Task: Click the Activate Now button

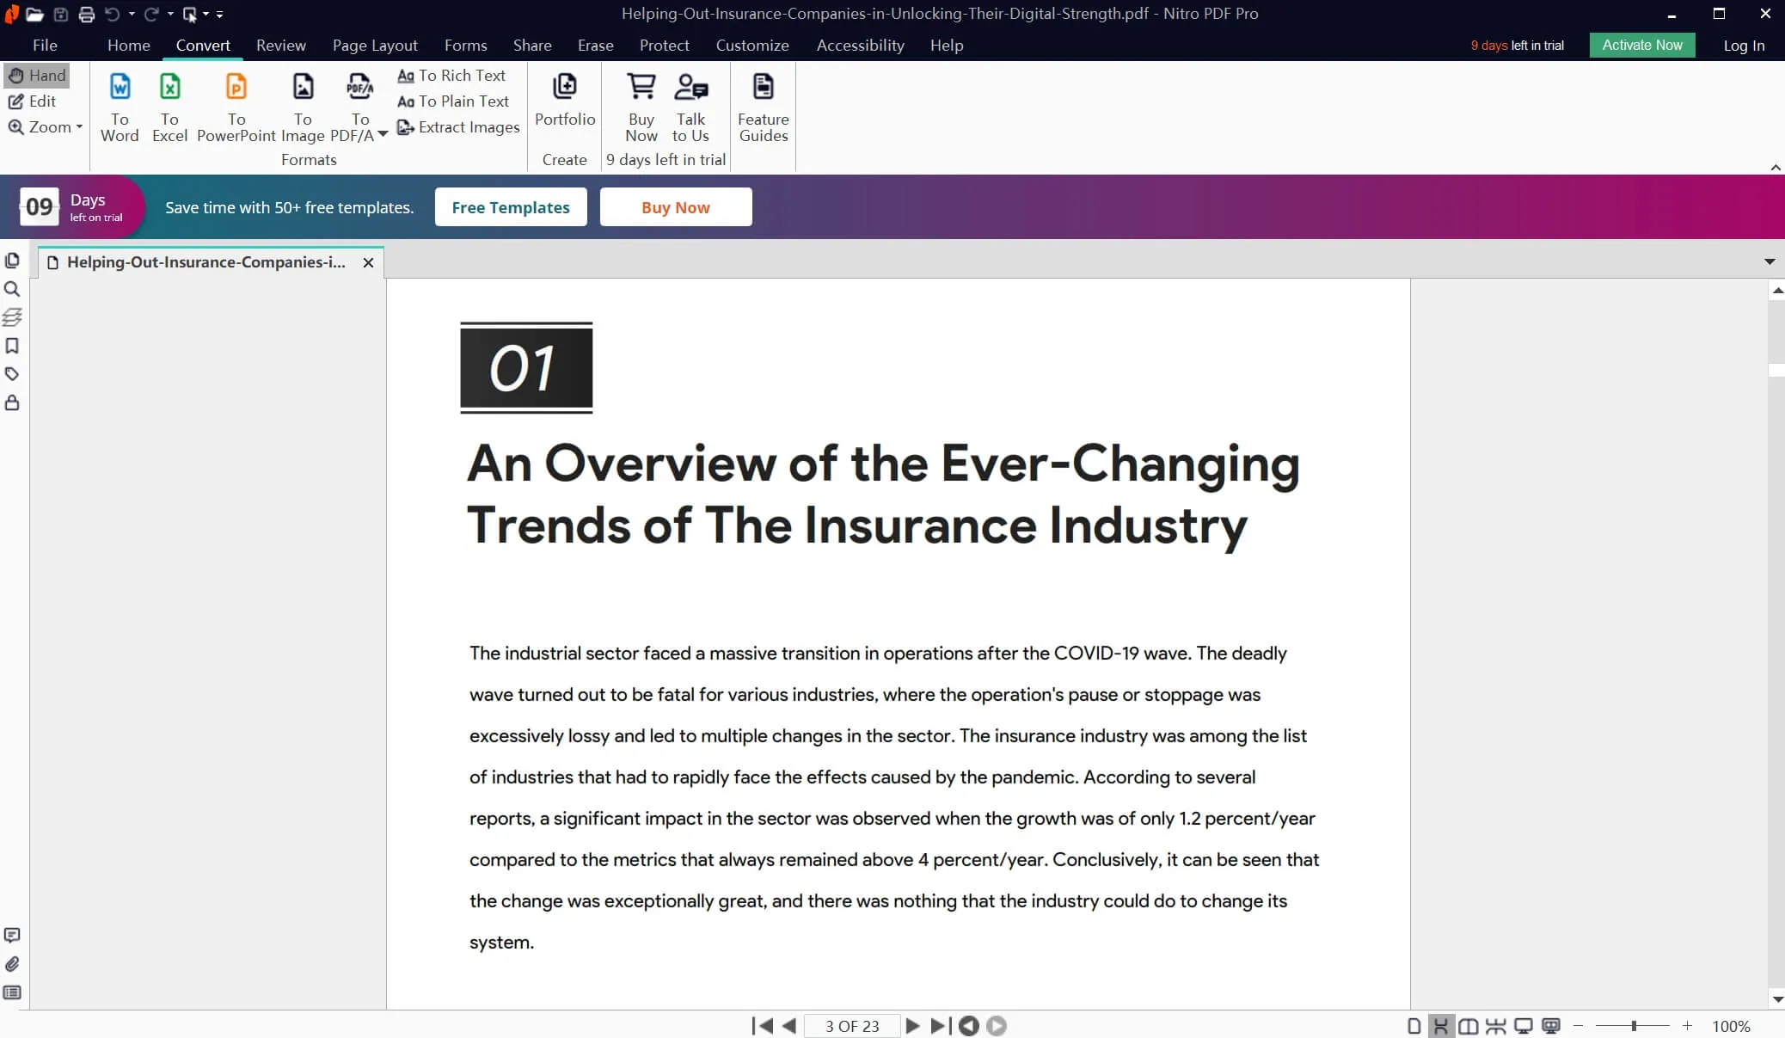Action: click(x=1641, y=46)
